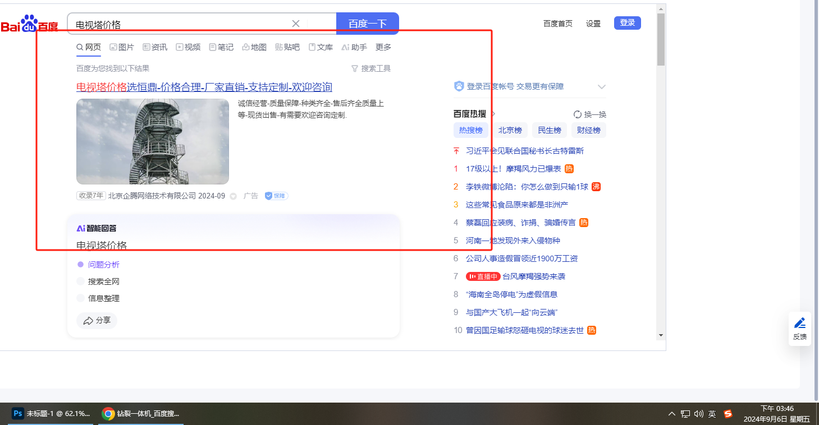Open the 百度热搜 heading

(470, 114)
